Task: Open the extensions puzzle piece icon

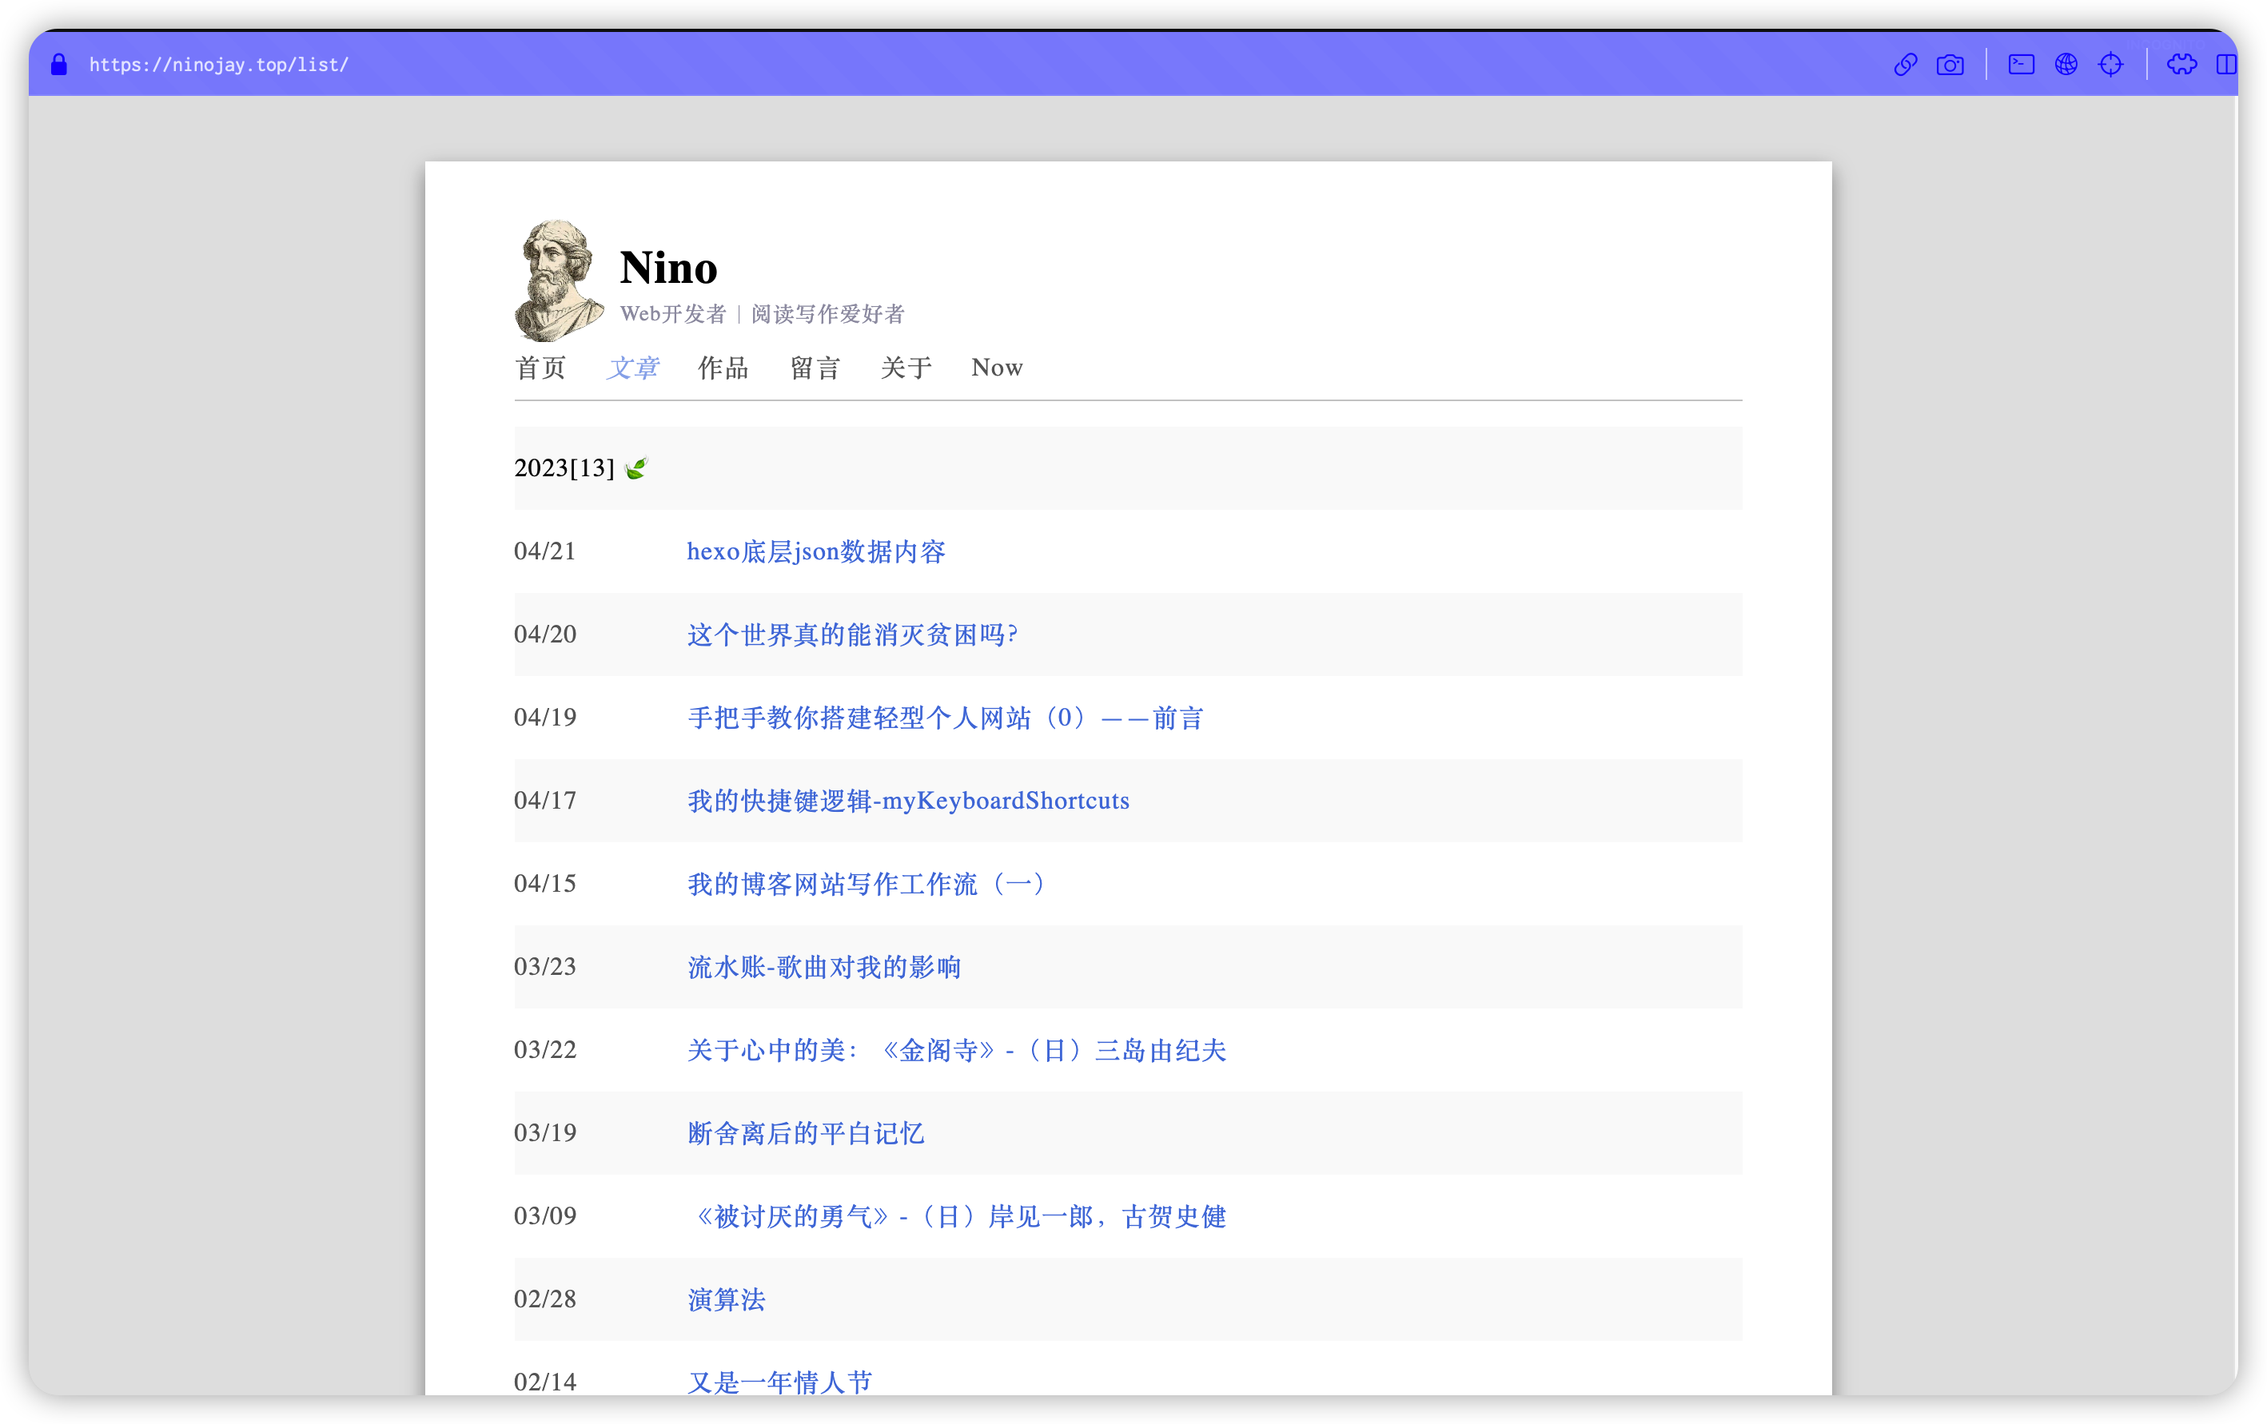Action: coord(2181,64)
